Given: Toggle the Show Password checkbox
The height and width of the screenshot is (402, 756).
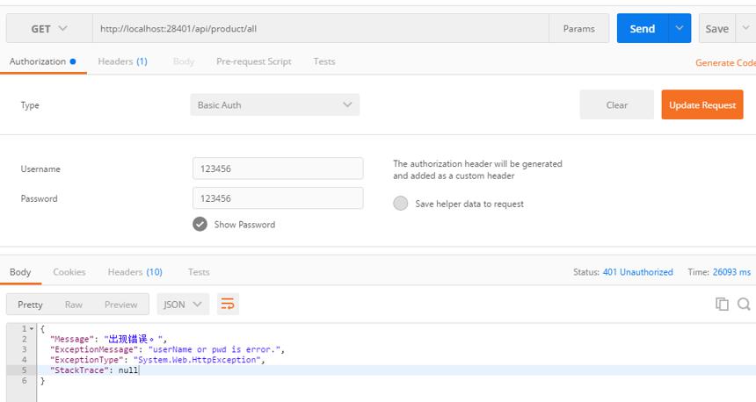Looking at the screenshot, I should point(200,225).
